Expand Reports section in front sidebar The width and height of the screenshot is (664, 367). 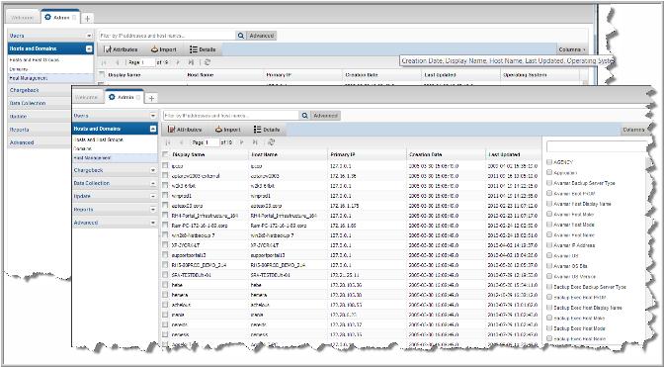[153, 210]
